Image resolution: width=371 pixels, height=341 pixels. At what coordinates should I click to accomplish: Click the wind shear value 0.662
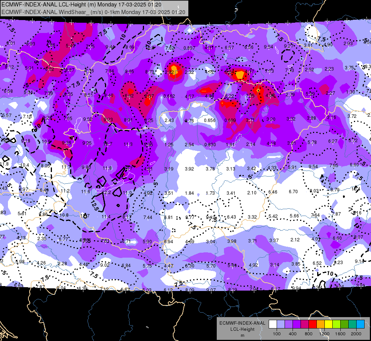tap(169, 96)
